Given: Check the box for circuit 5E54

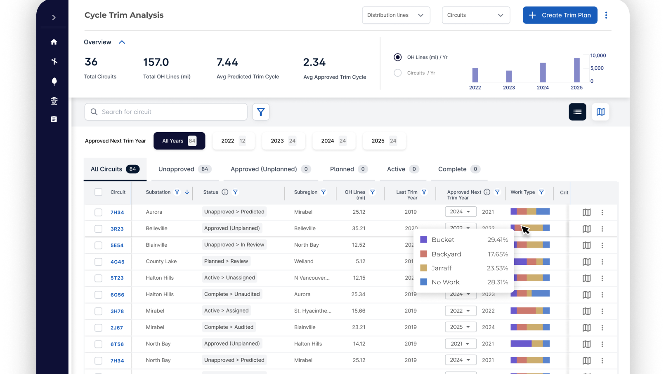Looking at the screenshot, I should tap(98, 245).
